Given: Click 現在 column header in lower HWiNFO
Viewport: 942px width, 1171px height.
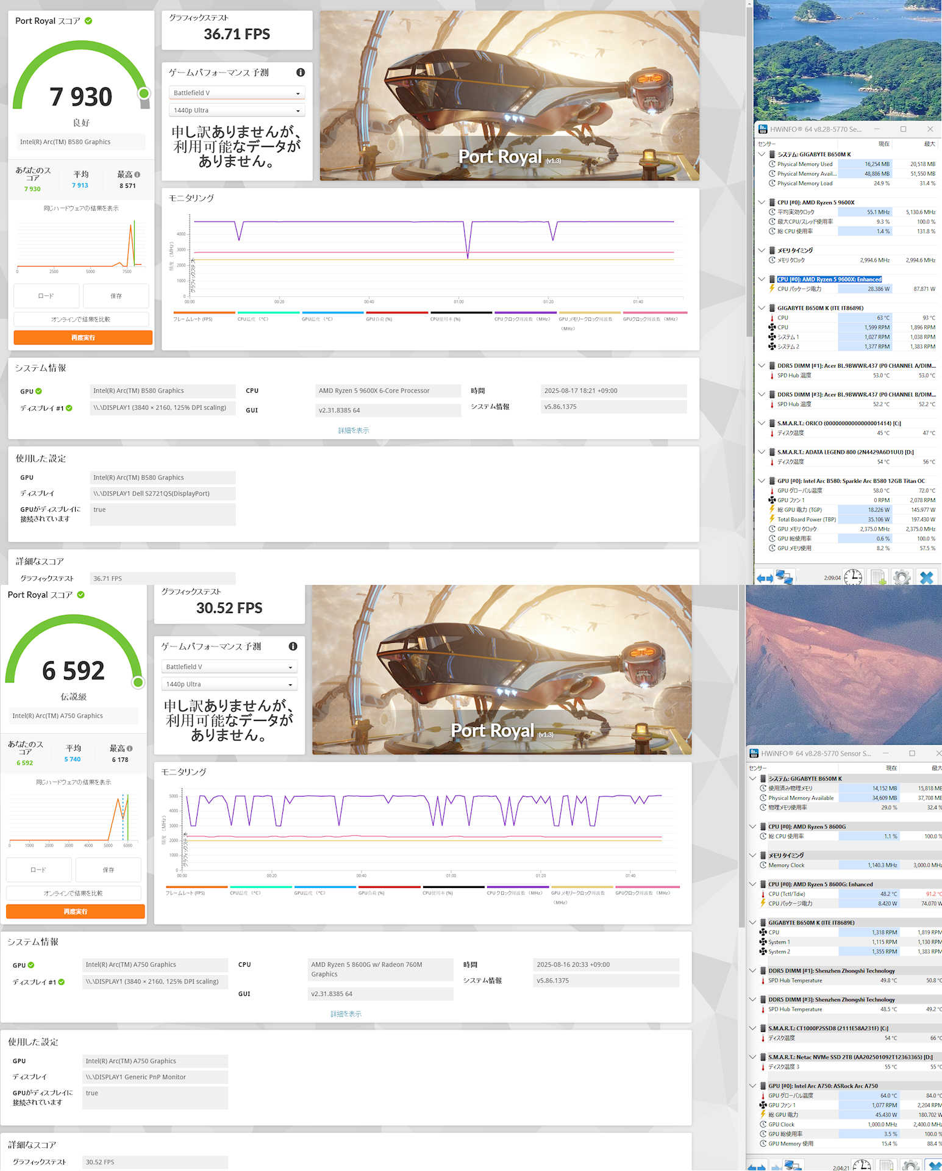Looking at the screenshot, I should 891,768.
